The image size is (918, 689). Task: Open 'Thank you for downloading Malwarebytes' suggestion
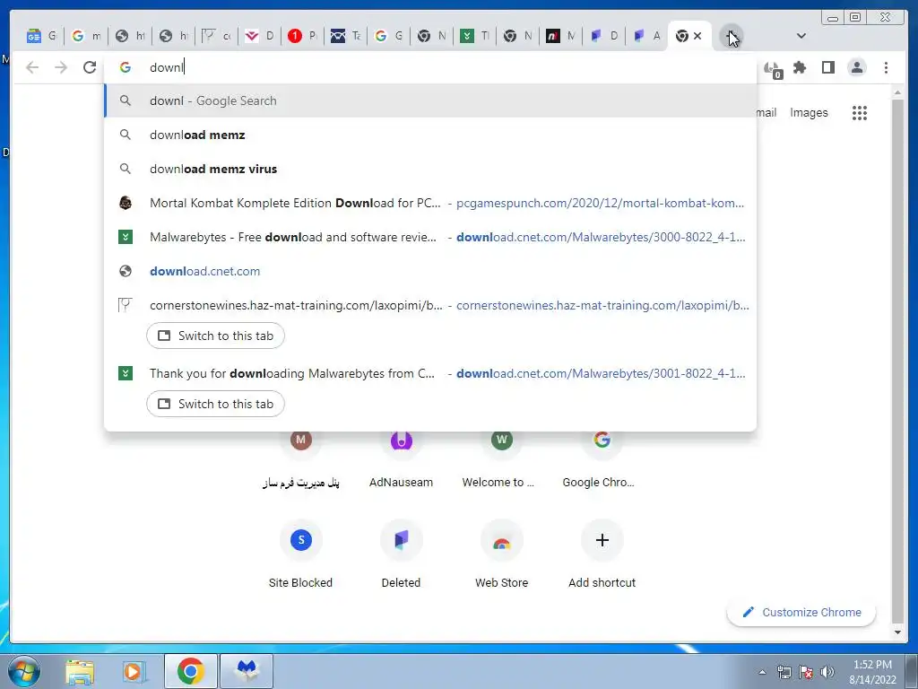click(430, 373)
